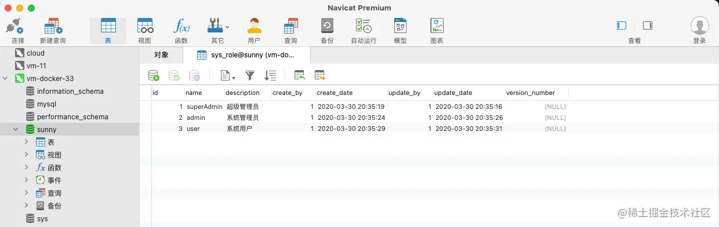Screen dimensions: 719x227
Task: Toggle the right pane view button
Action: (x=647, y=25)
